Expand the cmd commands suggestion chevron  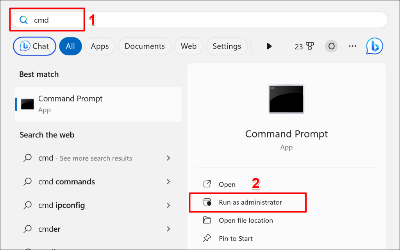pos(168,182)
